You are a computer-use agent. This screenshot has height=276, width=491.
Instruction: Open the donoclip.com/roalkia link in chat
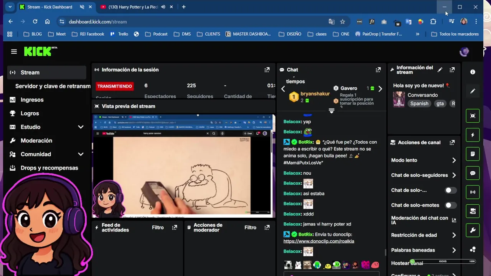pyautogui.click(x=319, y=241)
